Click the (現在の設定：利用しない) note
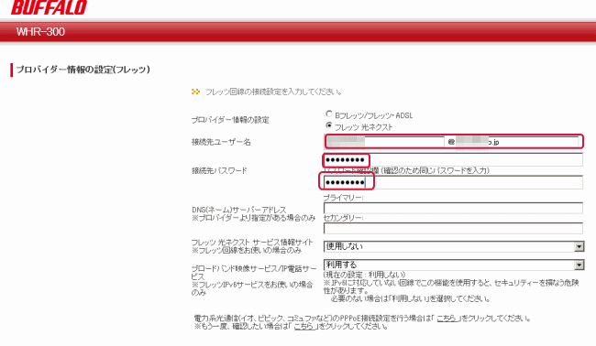Screen dimensions: 596x346 click(x=364, y=275)
